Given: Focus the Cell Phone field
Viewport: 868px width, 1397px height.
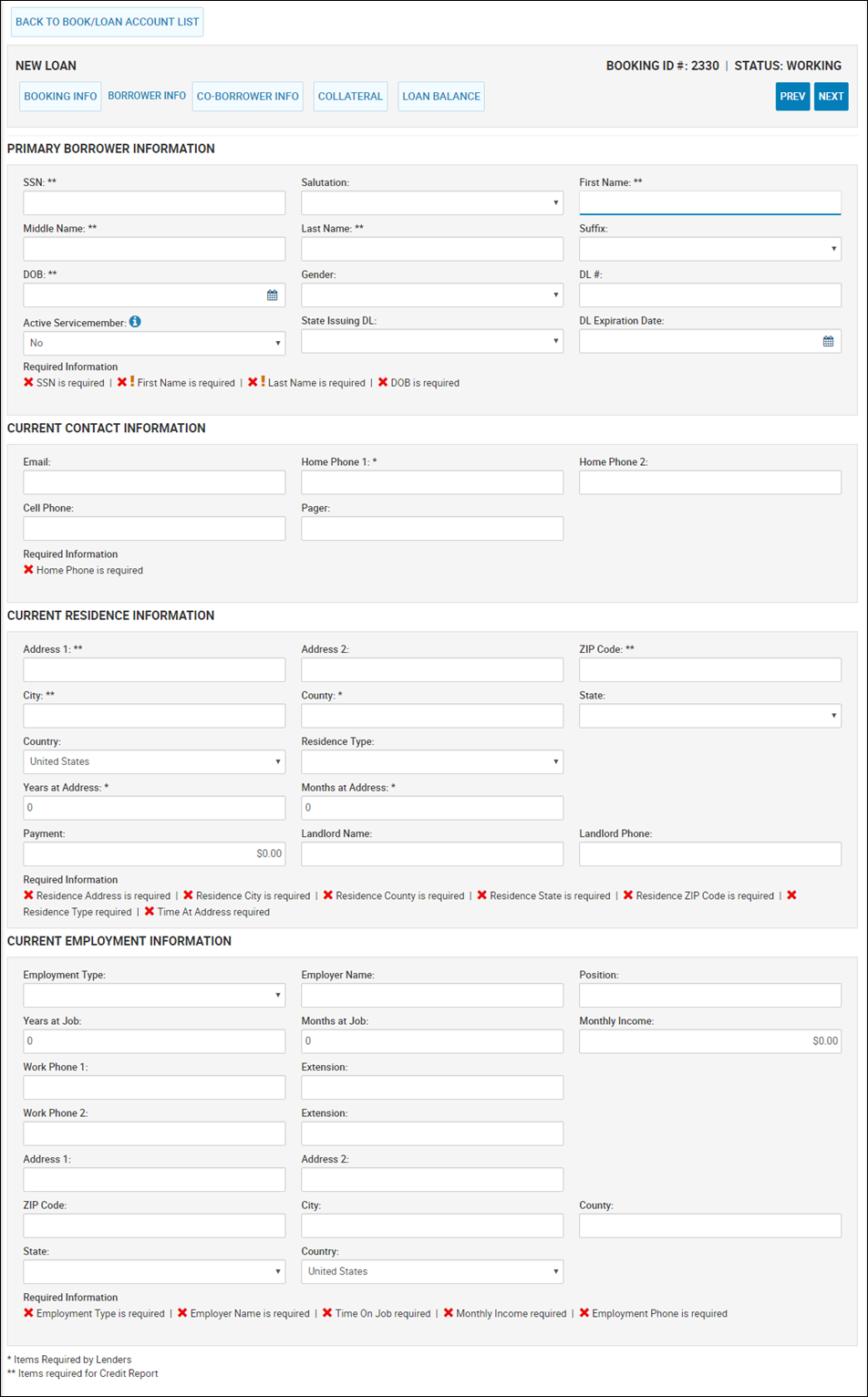Looking at the screenshot, I should [154, 529].
